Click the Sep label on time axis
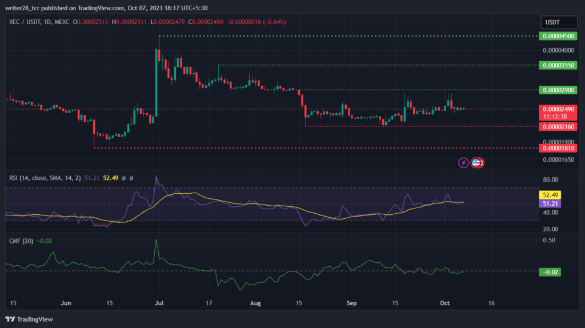This screenshot has width=585, height=328. (351, 303)
